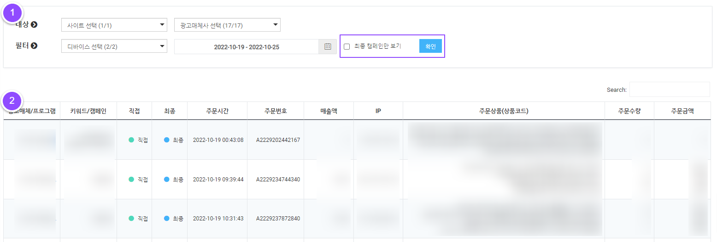717x242 pixels.
Task: Click the purple step 2 badge
Action: point(12,101)
